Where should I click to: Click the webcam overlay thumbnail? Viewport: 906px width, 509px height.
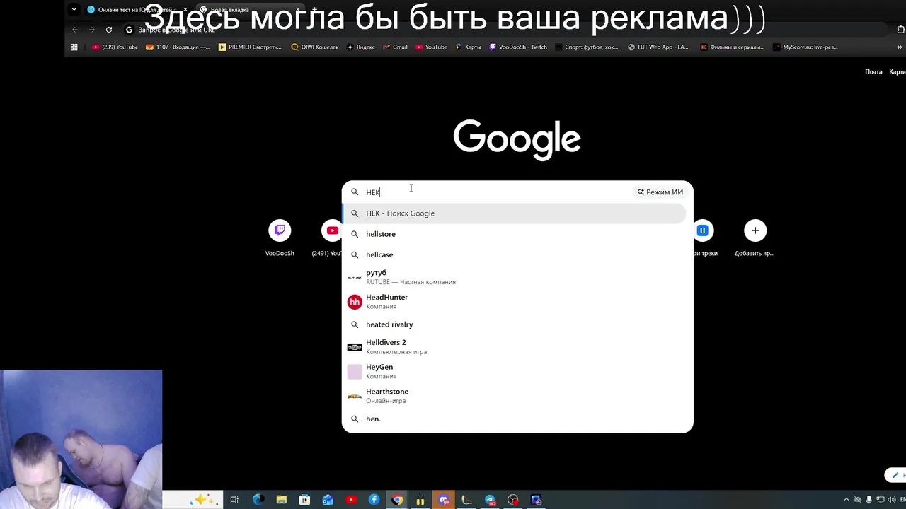81,439
